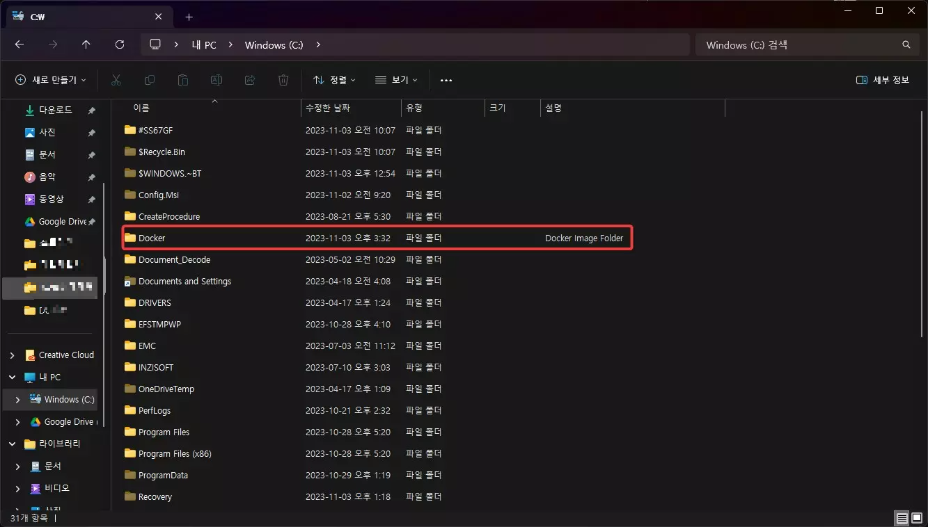The image size is (928, 527).
Task: Expand Google Drive under 내 PC
Action: [x=17, y=422]
